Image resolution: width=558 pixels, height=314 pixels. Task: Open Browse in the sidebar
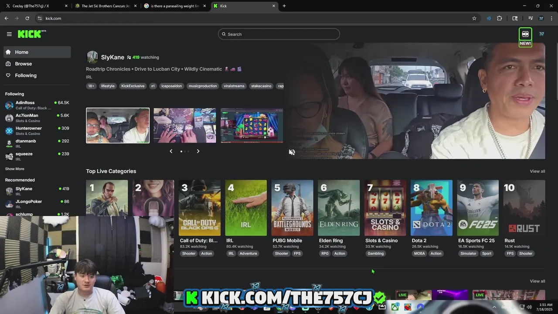pyautogui.click(x=37, y=64)
